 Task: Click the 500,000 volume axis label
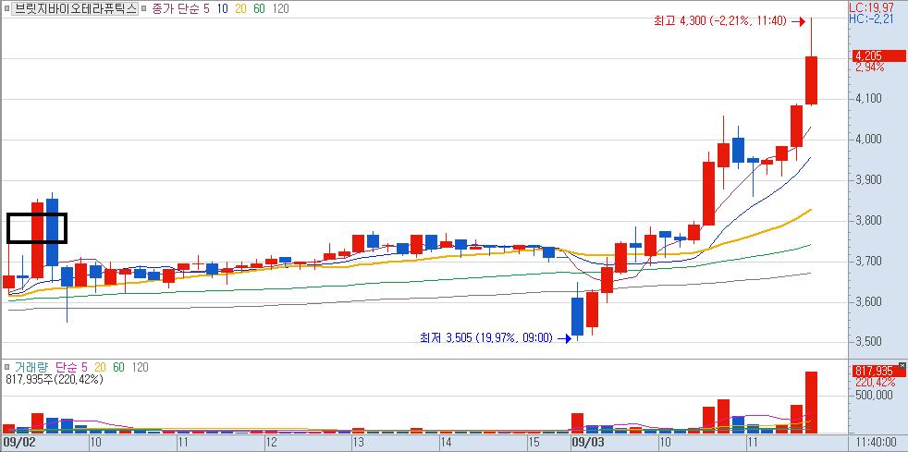[874, 396]
